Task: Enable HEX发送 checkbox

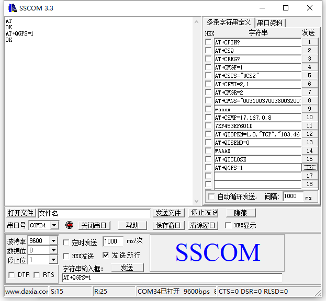Action: [x=66, y=256]
